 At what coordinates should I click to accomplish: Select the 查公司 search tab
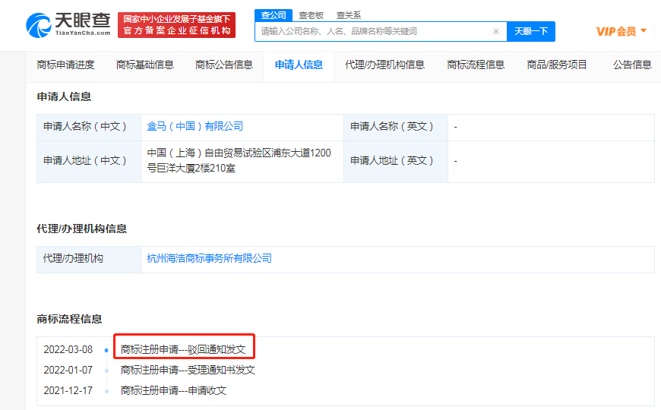point(274,16)
